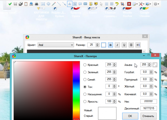Viewport: 167px width, 120px height.
Task: Select the outlined text tool
Action: tap(70, 4)
